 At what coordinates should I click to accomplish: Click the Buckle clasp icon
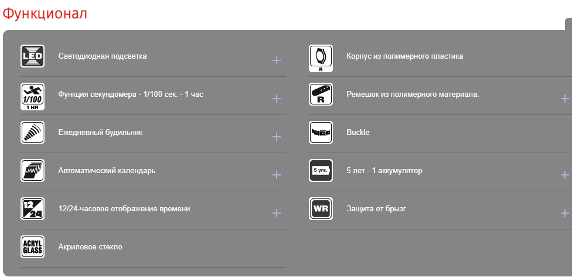(321, 133)
